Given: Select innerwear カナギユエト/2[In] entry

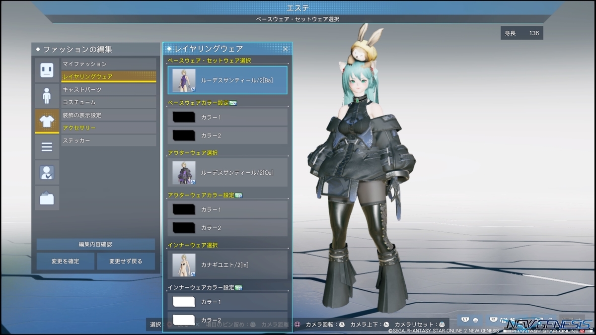Looking at the screenshot, I should (227, 265).
